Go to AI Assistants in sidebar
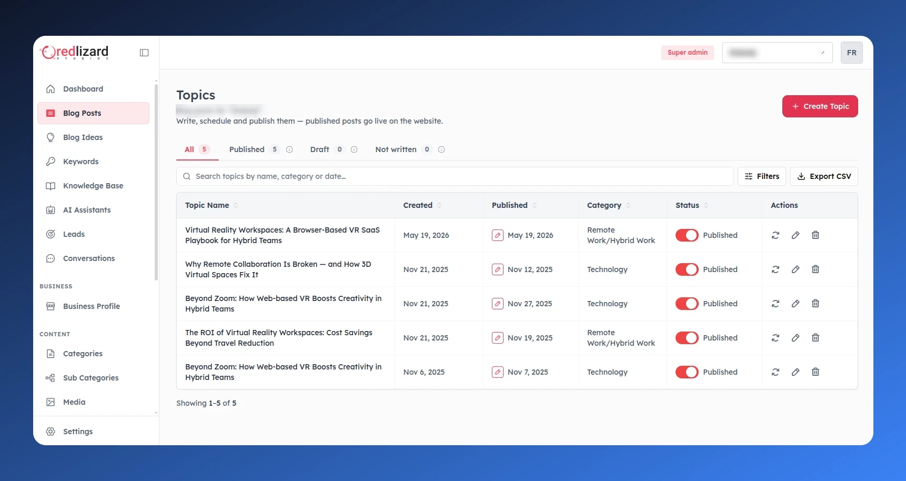Viewport: 906px width, 481px height. point(93,210)
